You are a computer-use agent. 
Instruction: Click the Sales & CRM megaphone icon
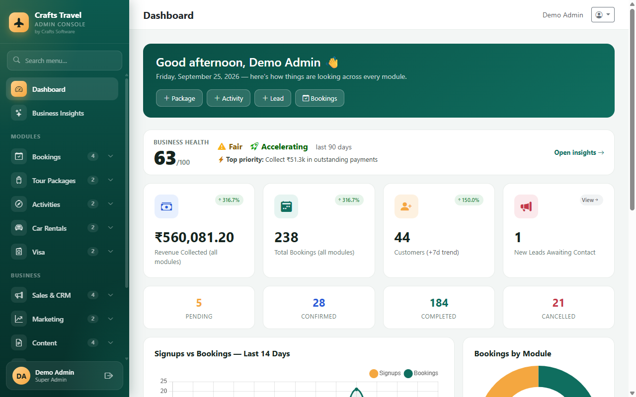tap(19, 295)
